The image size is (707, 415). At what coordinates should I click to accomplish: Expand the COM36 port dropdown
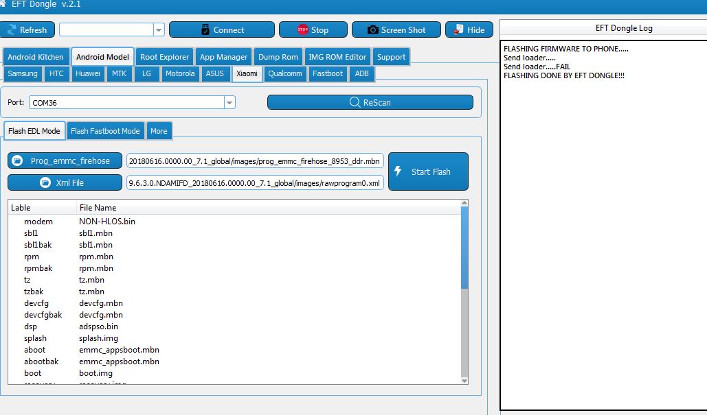(229, 103)
